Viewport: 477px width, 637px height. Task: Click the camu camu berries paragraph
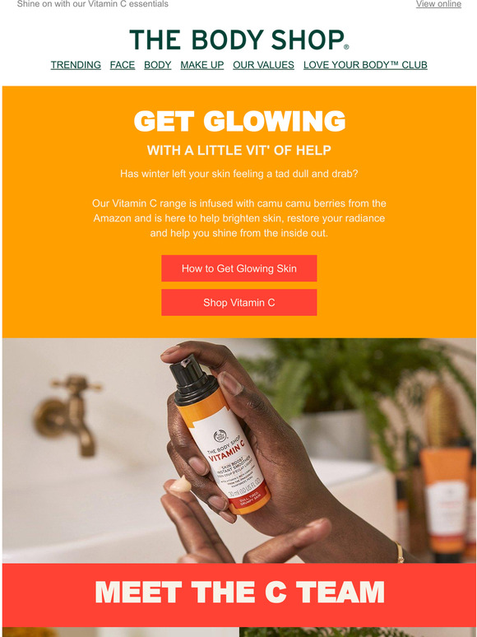(239, 218)
